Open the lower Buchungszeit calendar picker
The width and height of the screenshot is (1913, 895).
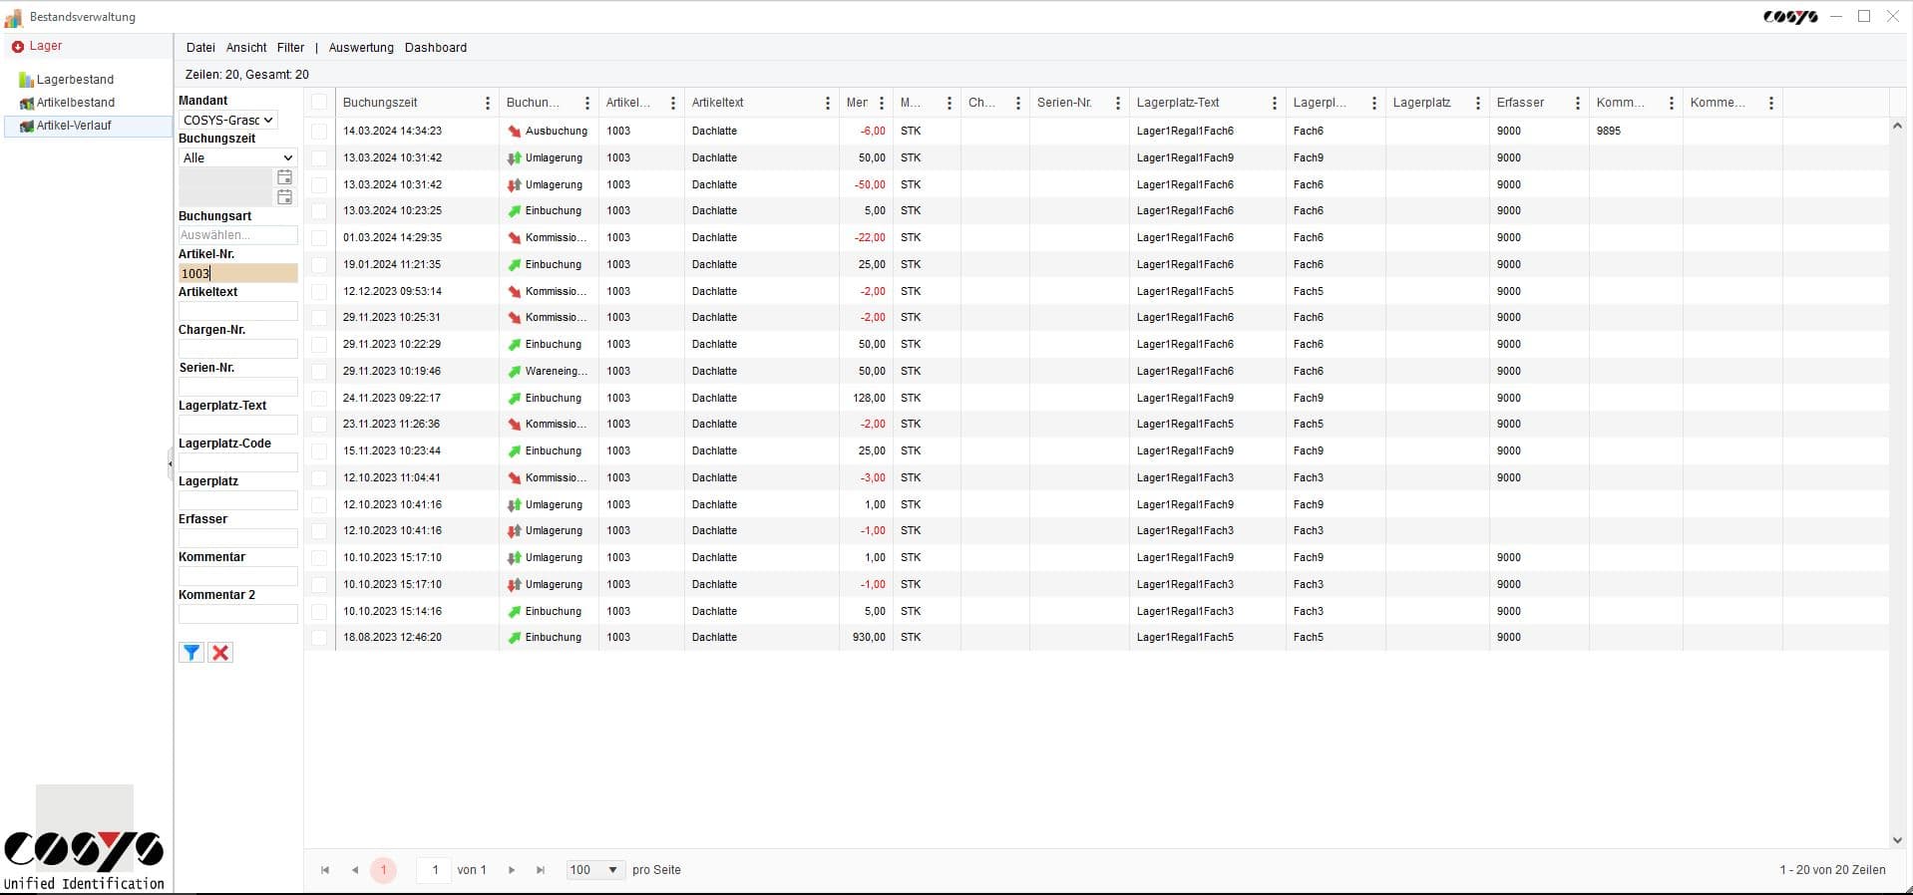[284, 196]
